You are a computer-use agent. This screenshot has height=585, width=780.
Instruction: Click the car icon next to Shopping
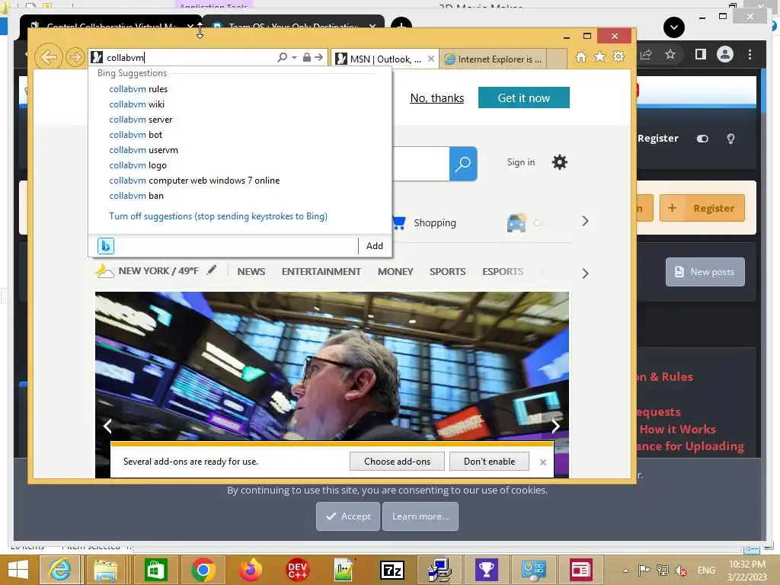(517, 223)
